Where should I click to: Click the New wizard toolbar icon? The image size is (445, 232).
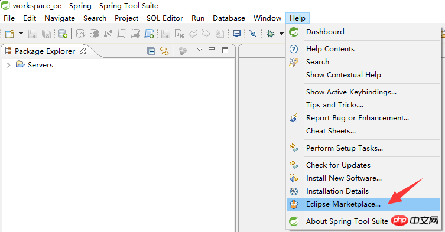click(9, 34)
